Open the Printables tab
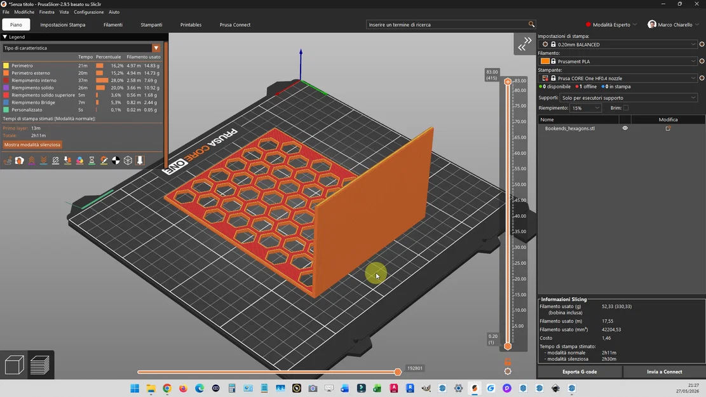This screenshot has width=706, height=397. click(191, 25)
